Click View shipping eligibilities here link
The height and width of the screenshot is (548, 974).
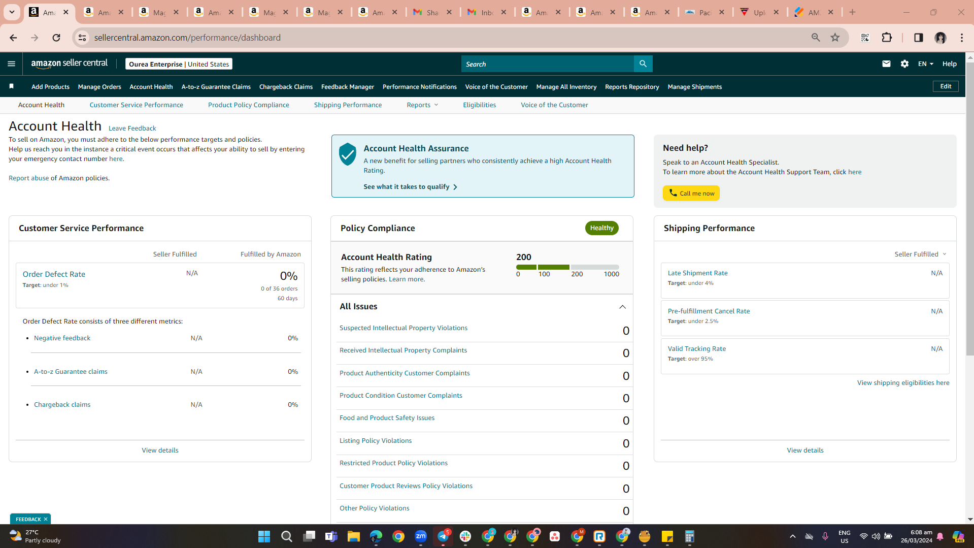(x=903, y=383)
